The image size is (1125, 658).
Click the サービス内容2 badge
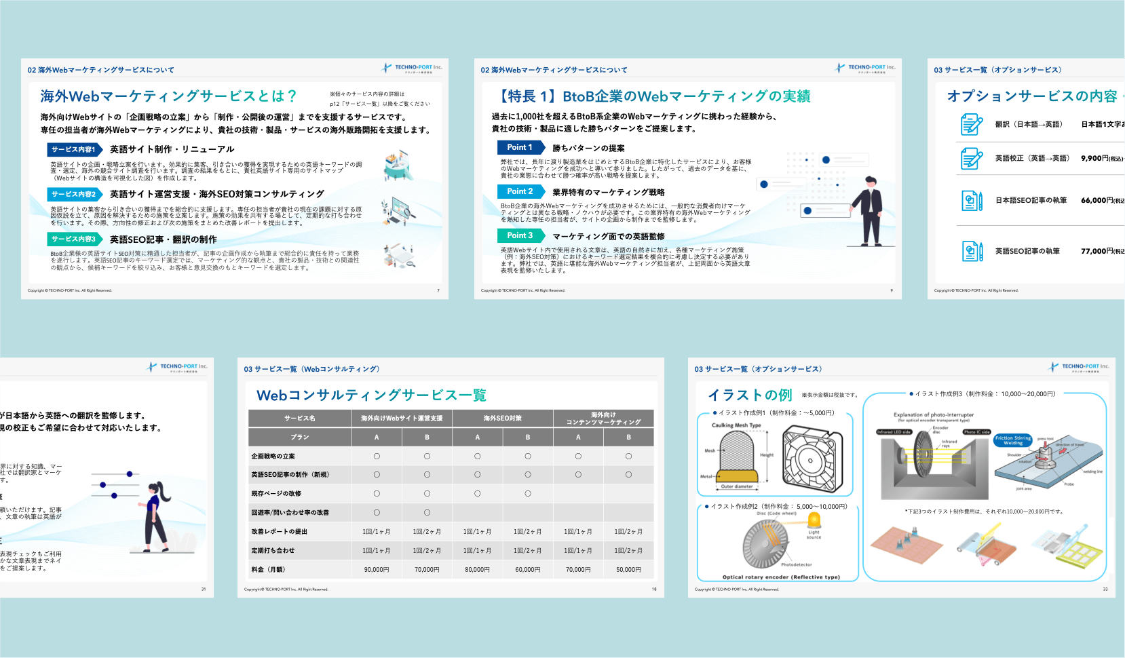point(74,194)
